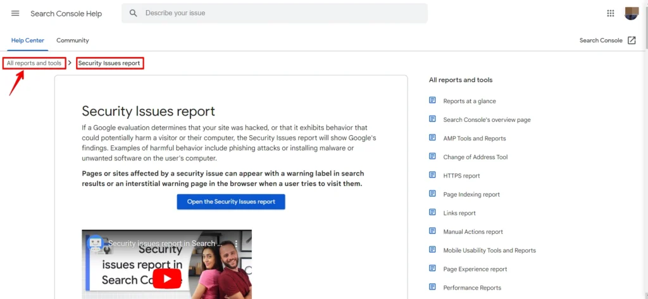The width and height of the screenshot is (648, 299).
Task: Click document icon beside Links report
Action: pos(432,212)
